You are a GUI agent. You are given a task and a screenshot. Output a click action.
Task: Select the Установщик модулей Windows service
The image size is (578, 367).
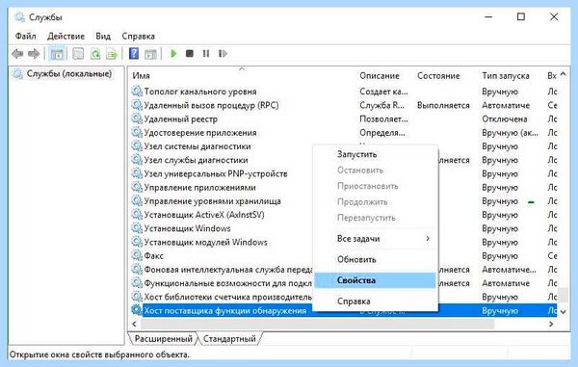tap(206, 242)
